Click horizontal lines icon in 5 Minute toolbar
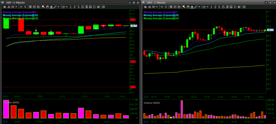This screenshot has width=276, height=124. (21, 7)
